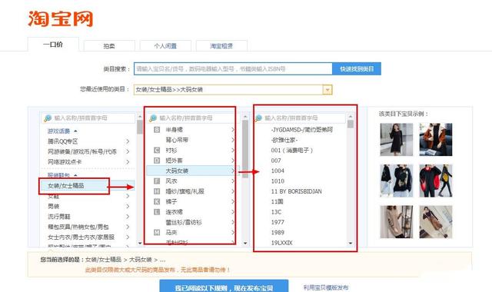Screen dimensions: 492x292
Task: Expand the 腾讯QQ专区 row chevron
Action: click(128, 141)
